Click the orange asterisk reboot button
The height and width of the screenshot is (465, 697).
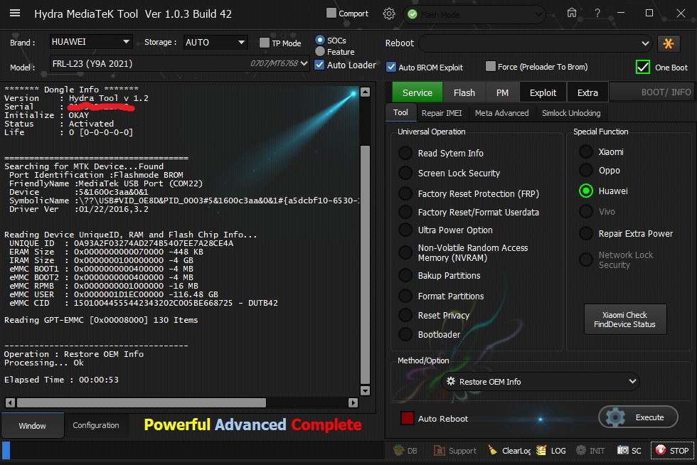pyautogui.click(x=669, y=43)
